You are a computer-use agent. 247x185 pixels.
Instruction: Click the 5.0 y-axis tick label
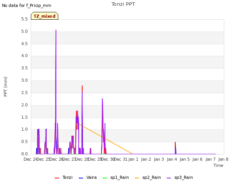click(24, 32)
